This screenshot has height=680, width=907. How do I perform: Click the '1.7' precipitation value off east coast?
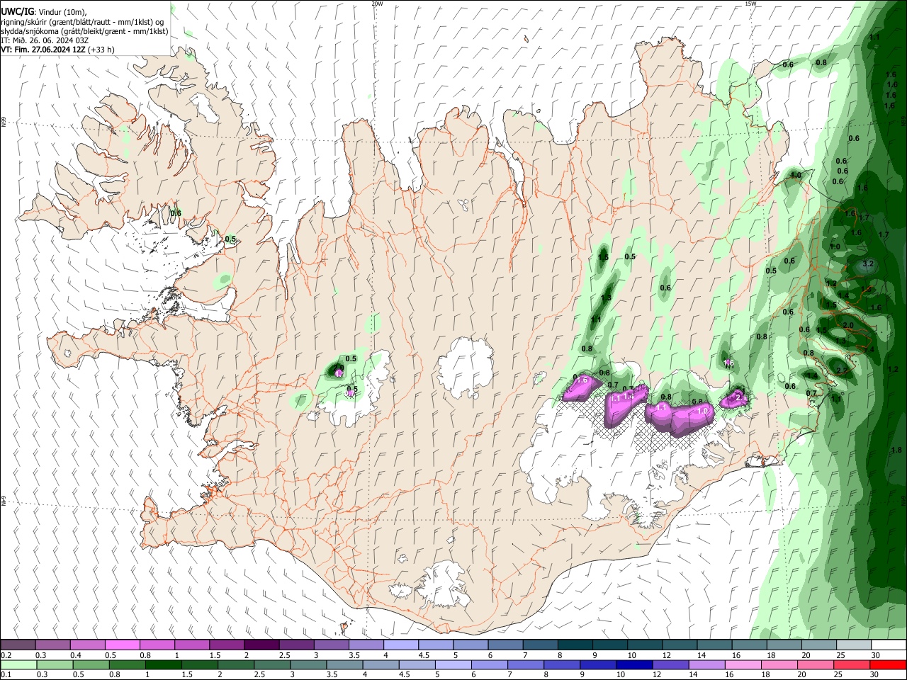click(x=884, y=235)
